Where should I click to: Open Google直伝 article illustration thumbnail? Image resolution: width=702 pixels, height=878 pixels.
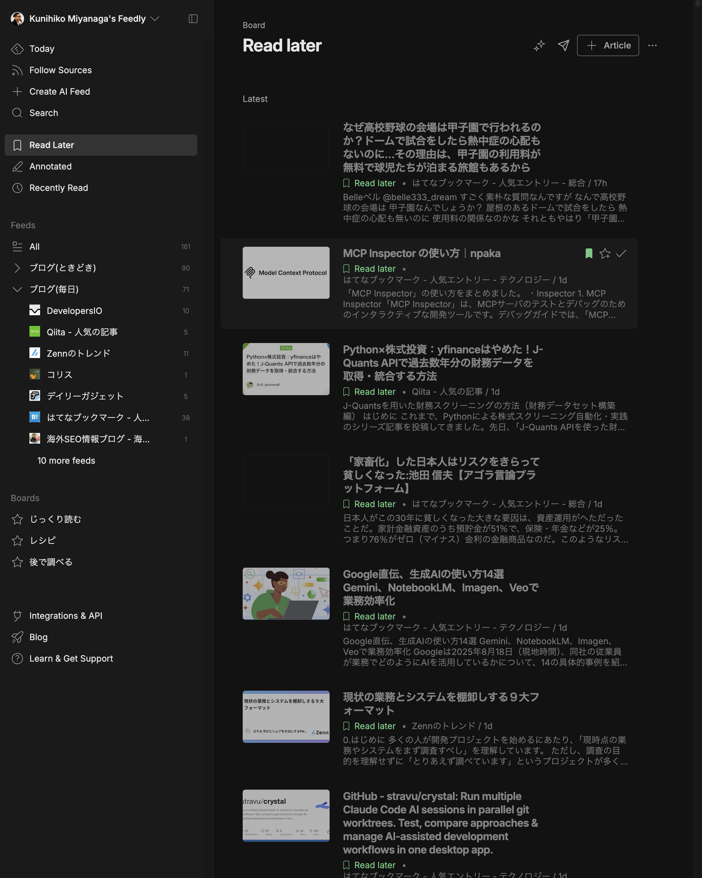coord(286,594)
